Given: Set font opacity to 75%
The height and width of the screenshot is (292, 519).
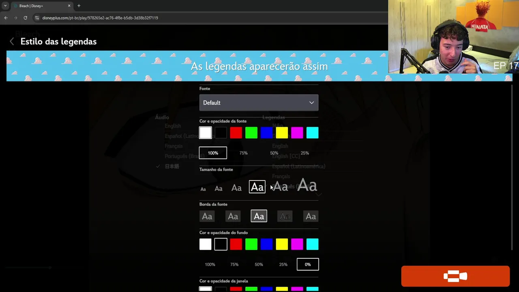Looking at the screenshot, I should point(243,153).
